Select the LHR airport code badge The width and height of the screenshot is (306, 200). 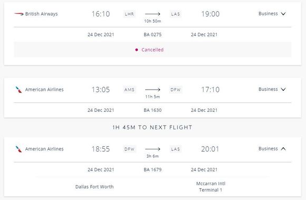[x=129, y=14]
